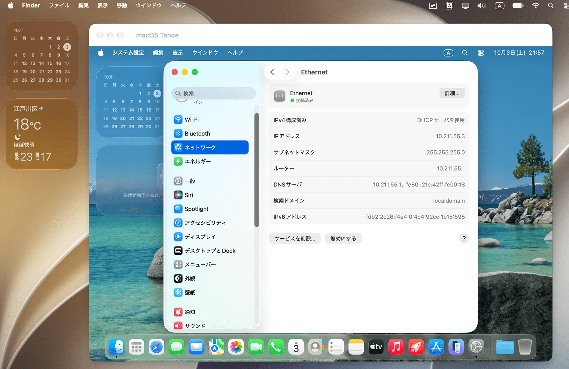Open the ファイル menu in the Finder menu bar
This screenshot has height=369, width=569.
pos(59,6)
